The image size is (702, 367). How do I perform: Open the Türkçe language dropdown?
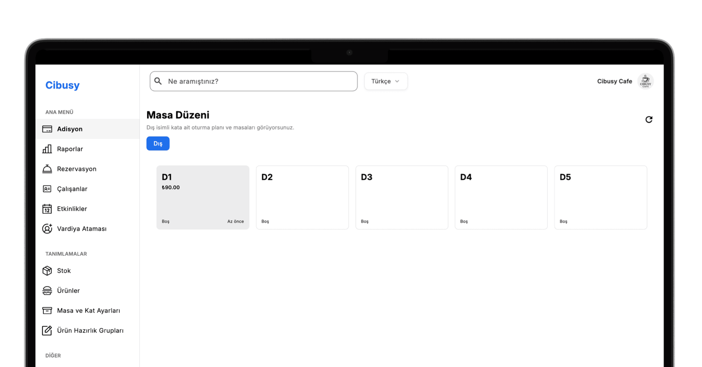(x=385, y=81)
